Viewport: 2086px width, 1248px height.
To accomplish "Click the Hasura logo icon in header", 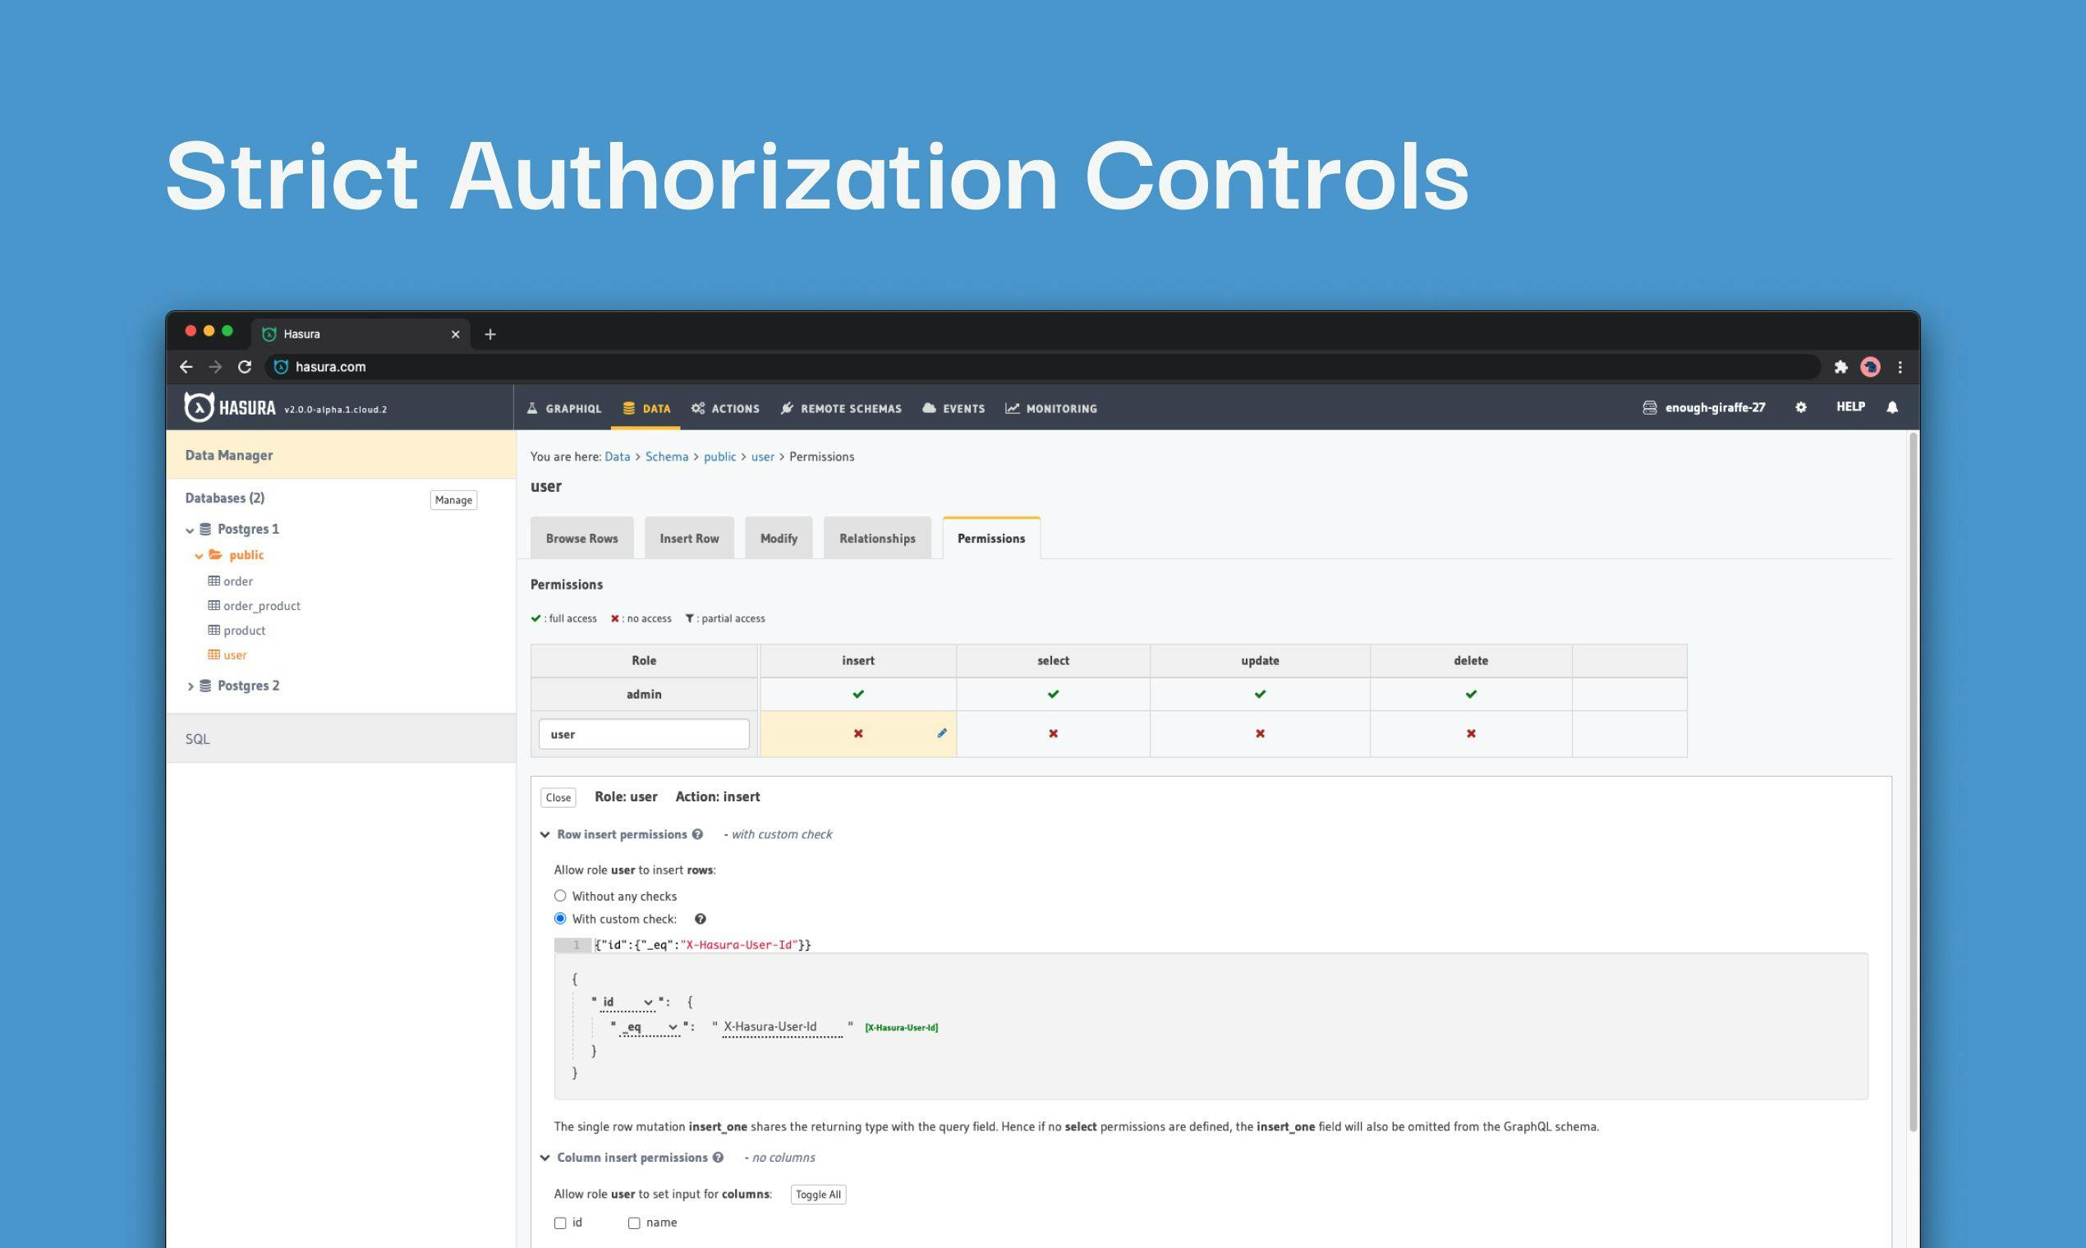I will 200,407.
